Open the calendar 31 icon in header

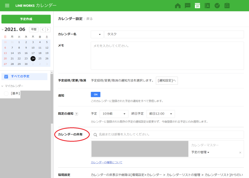click(x=197, y=6)
